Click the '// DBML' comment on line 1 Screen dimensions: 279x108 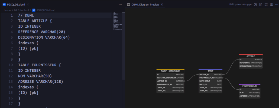[x=26, y=15]
